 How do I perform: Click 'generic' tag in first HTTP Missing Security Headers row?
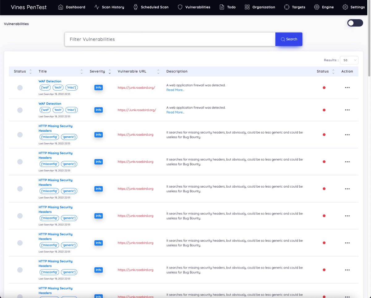tap(69, 137)
